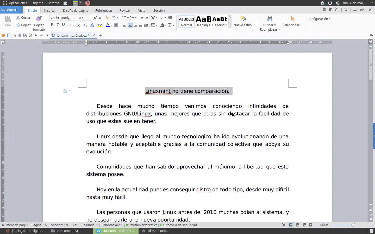375x234 pixels.
Task: Save document with the floppy disk icon
Action: pyautogui.click(x=9, y=35)
